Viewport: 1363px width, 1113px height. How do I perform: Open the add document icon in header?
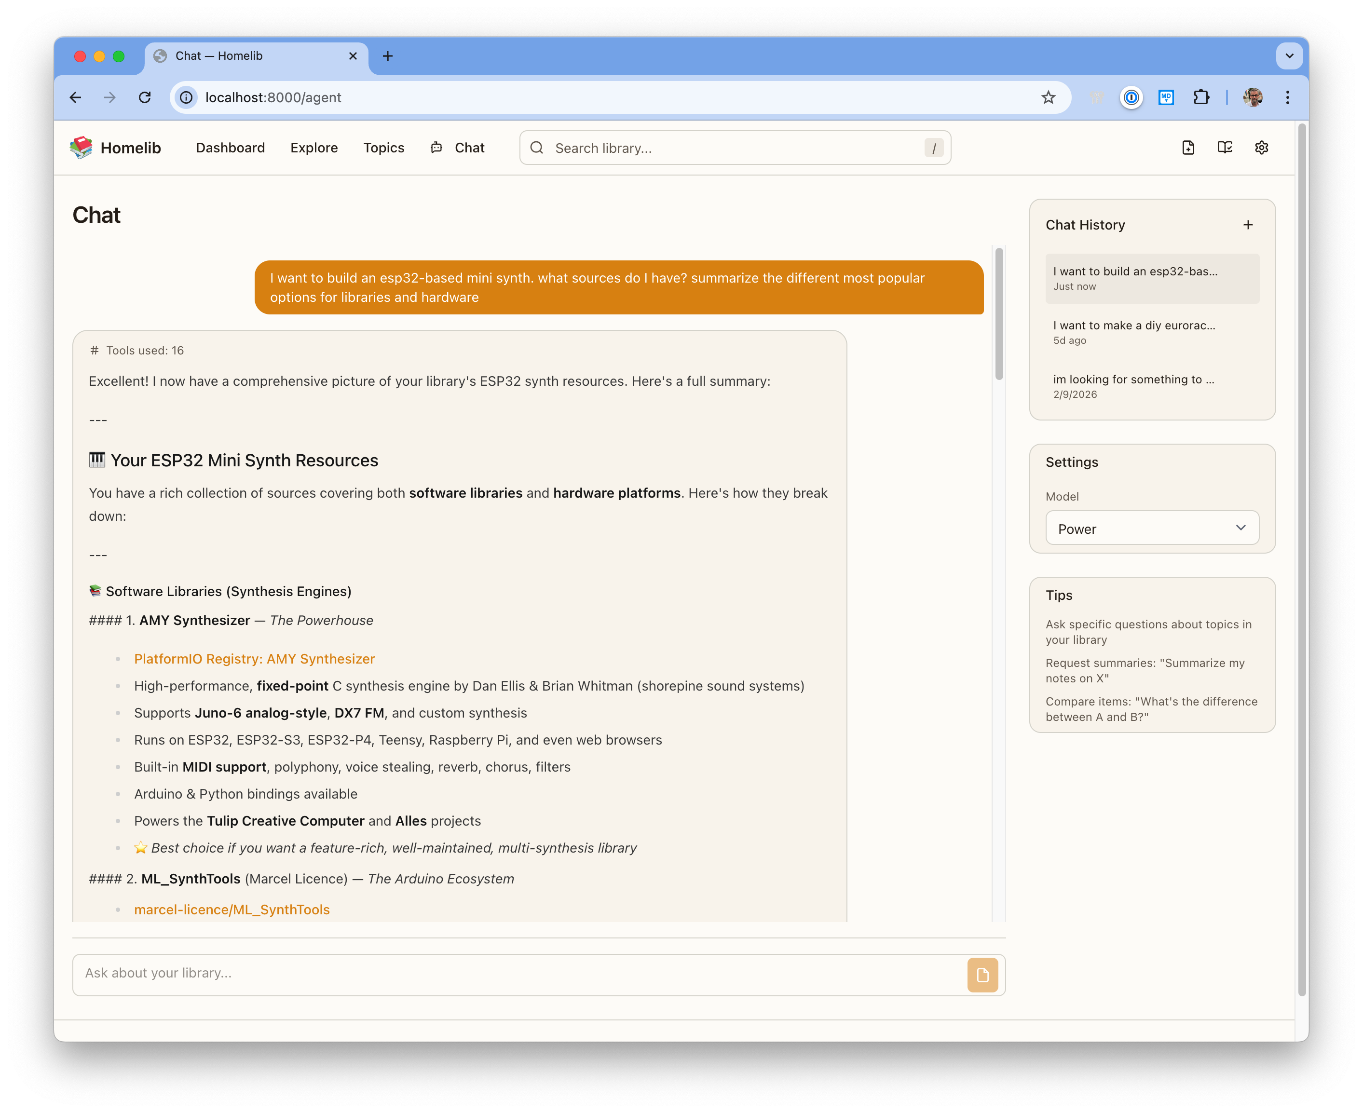1188,148
